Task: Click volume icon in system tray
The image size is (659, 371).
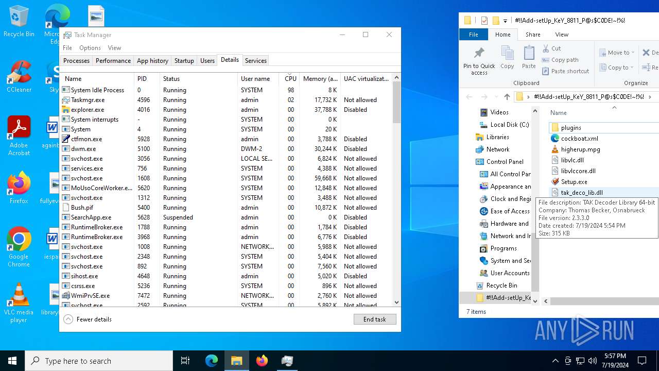Action: 592,361
